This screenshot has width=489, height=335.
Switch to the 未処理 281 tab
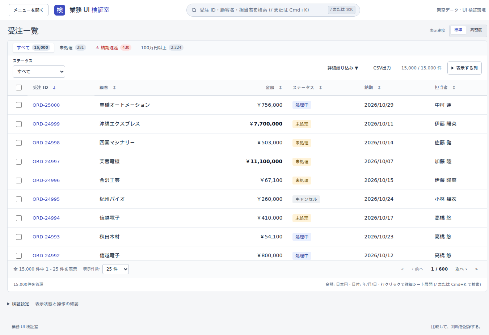click(72, 48)
